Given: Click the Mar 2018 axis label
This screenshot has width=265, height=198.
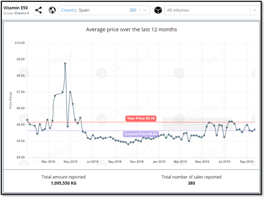Looking at the screenshot, I should click(48, 162).
